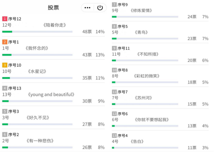Click the power close mini-program icon
Screen dimensions: 214x152
100,8
